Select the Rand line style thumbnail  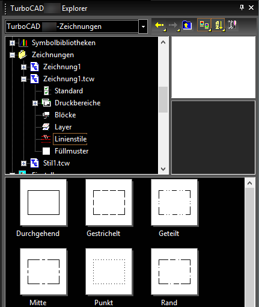tap(174, 271)
